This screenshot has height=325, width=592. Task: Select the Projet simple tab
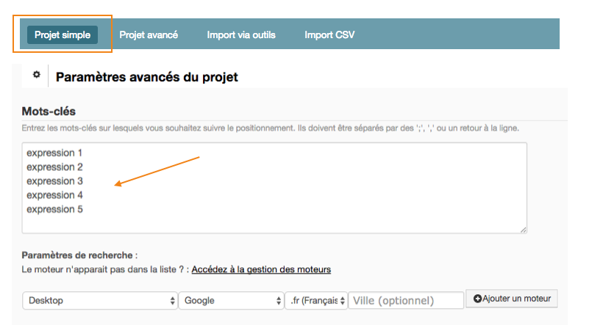pyautogui.click(x=63, y=35)
